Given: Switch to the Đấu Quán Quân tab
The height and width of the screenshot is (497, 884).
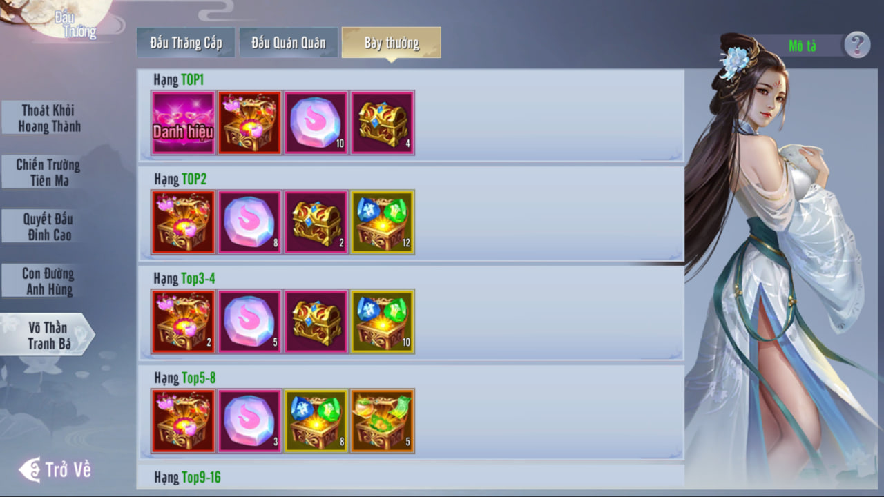Looking at the screenshot, I should pos(289,43).
